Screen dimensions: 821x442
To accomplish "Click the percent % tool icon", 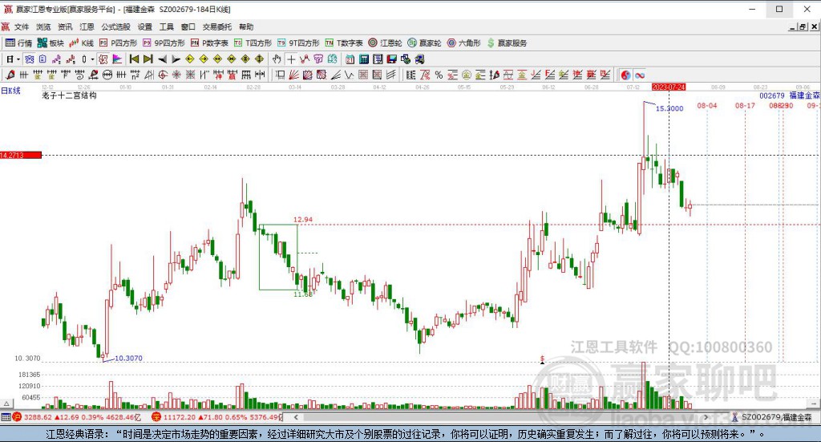I will coord(439,75).
